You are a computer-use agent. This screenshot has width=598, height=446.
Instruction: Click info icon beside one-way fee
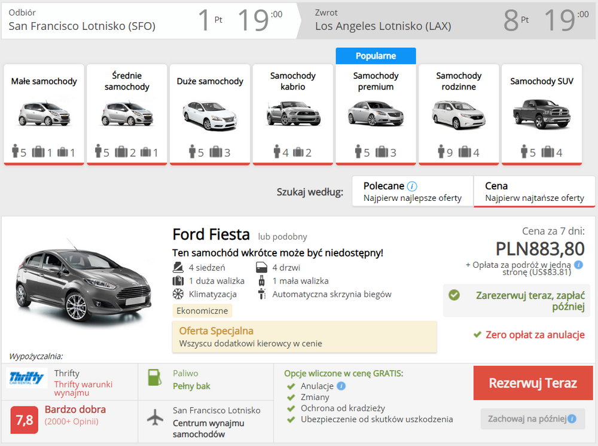tap(578, 265)
